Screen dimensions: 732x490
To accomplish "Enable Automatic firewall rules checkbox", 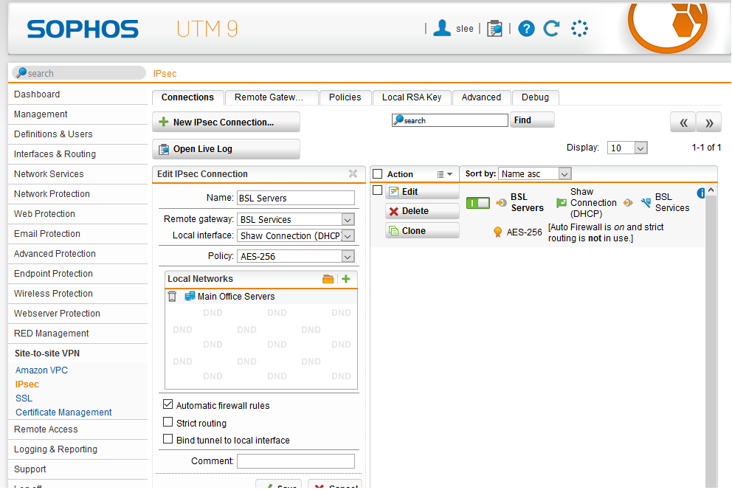I will 168,404.
